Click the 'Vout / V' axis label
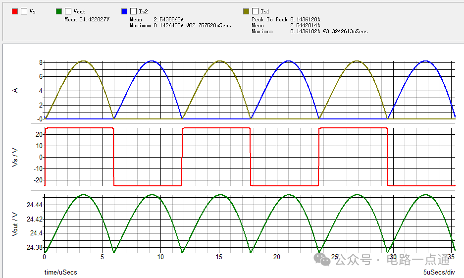Image resolution: width=464 pixels, height=278 pixels. [x=15, y=224]
